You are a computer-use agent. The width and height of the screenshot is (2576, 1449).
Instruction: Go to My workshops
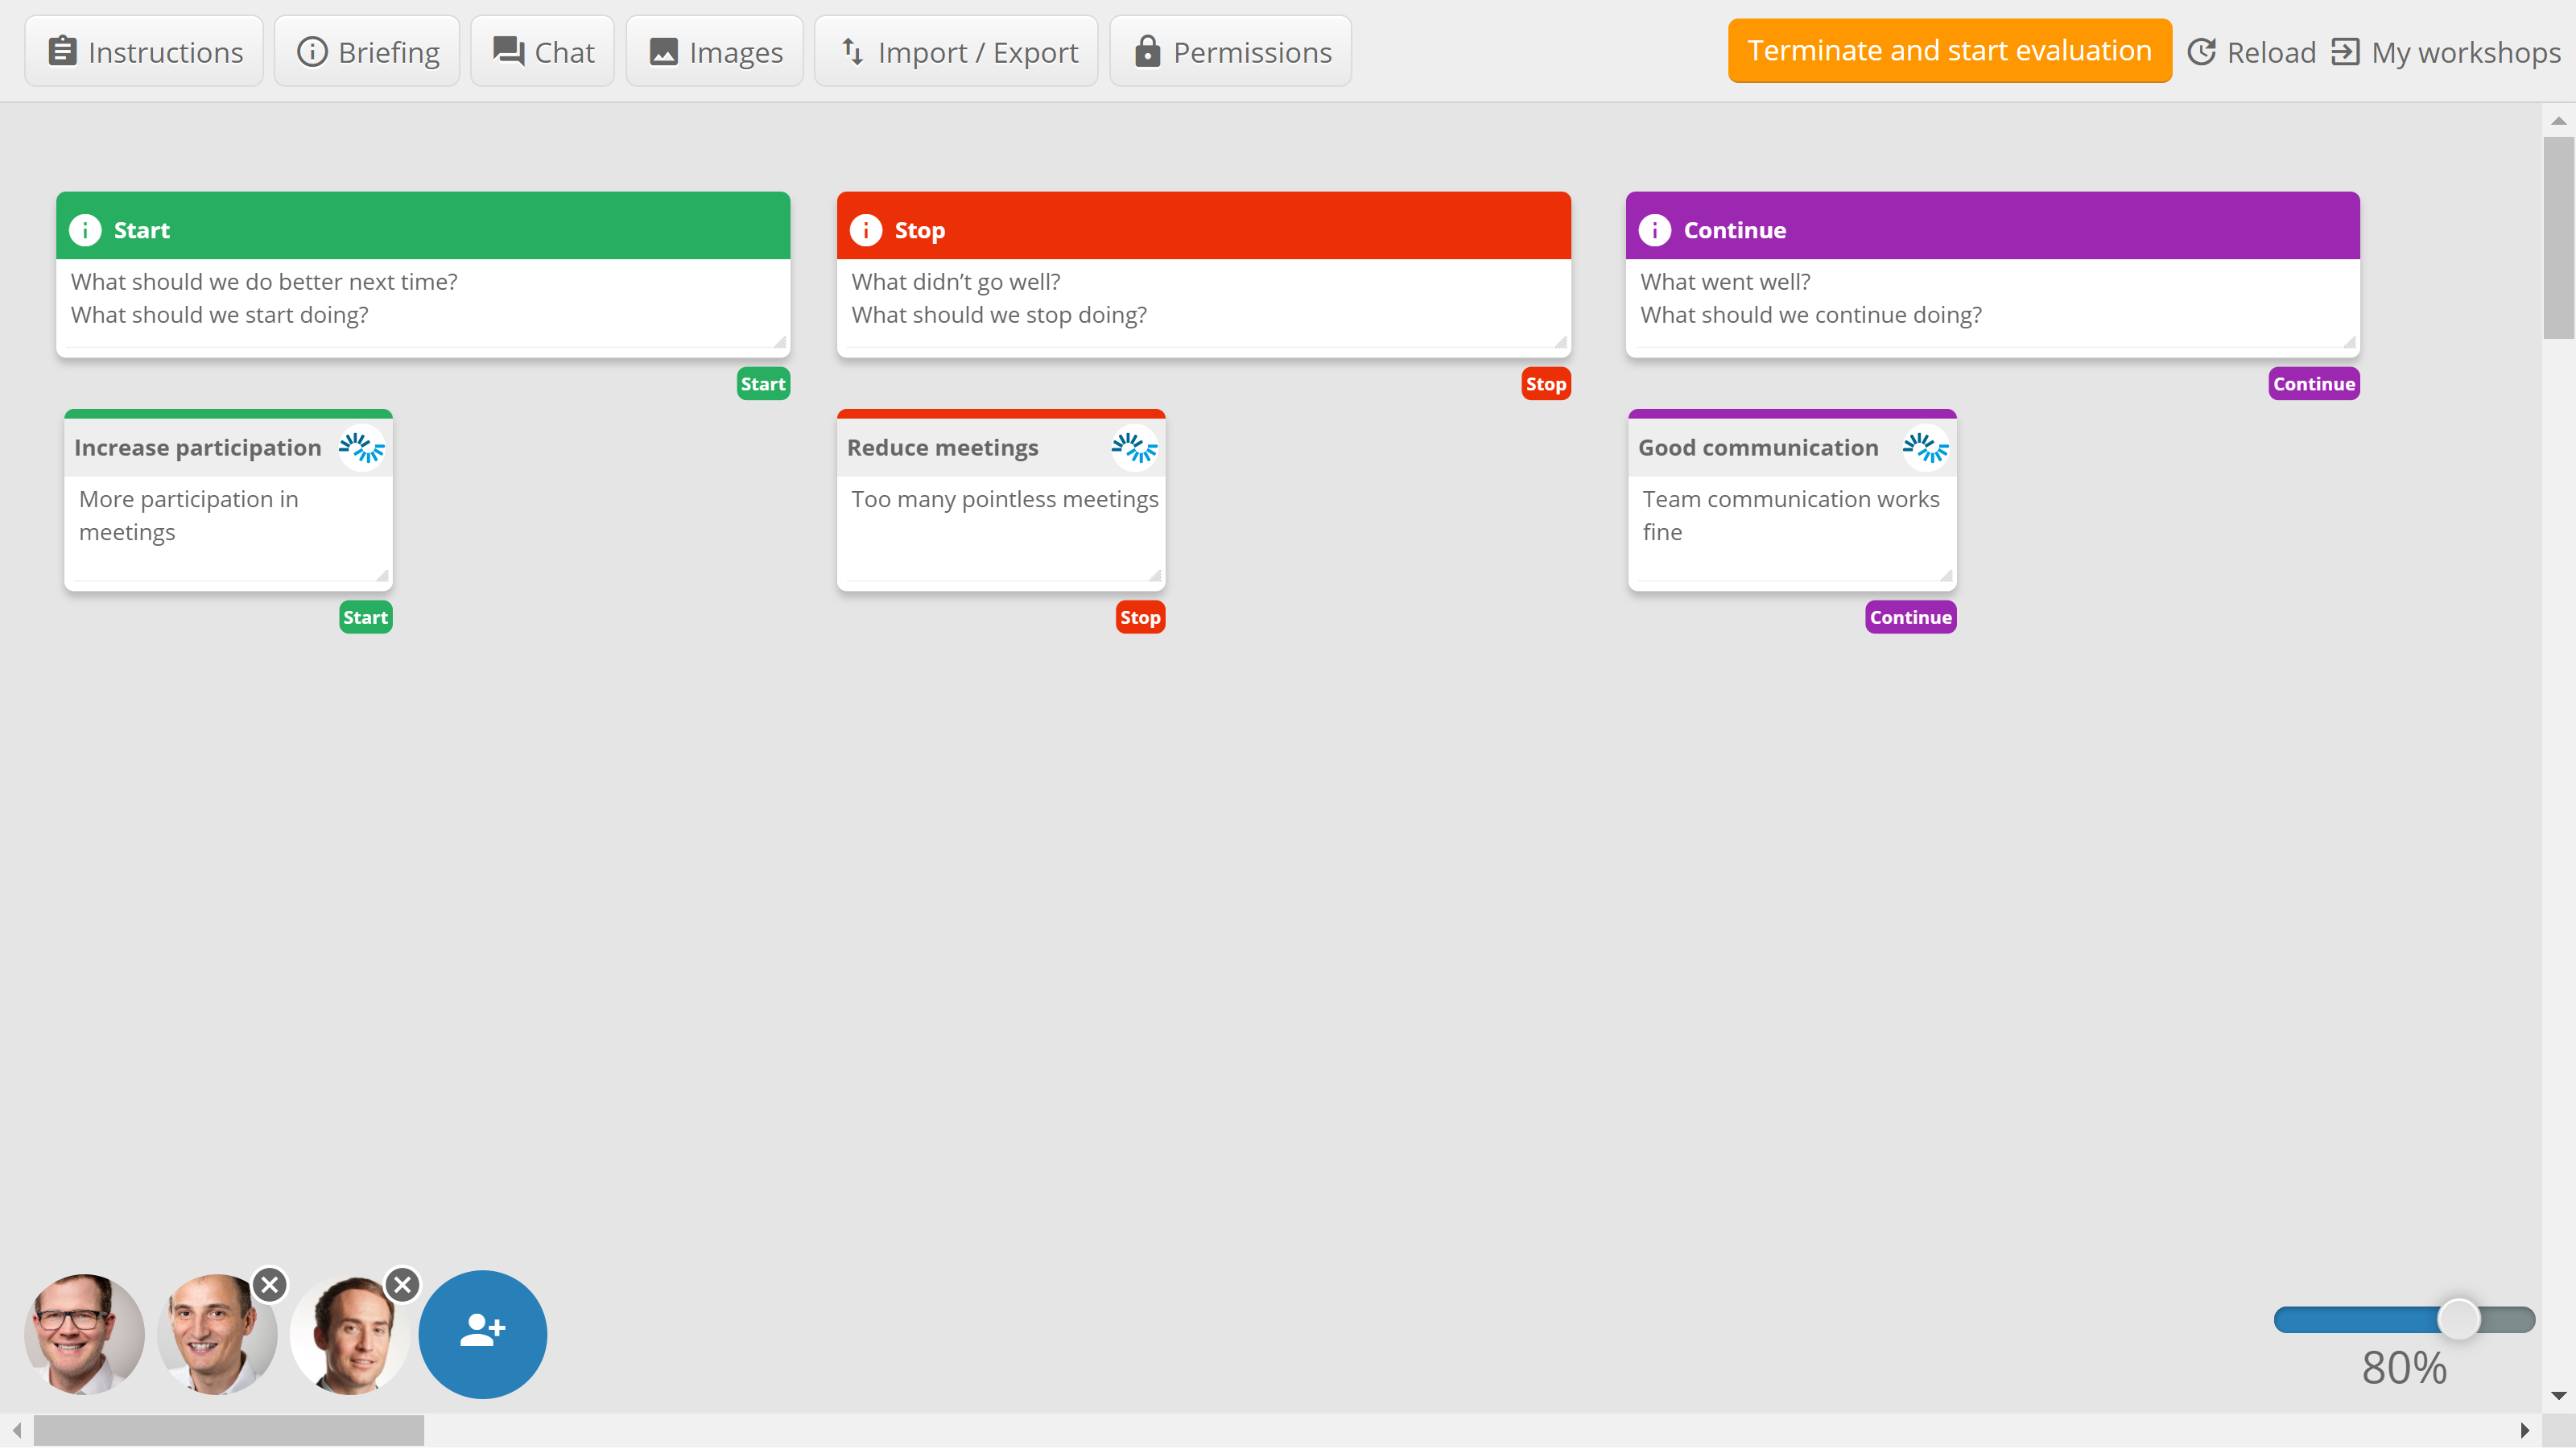[2446, 52]
